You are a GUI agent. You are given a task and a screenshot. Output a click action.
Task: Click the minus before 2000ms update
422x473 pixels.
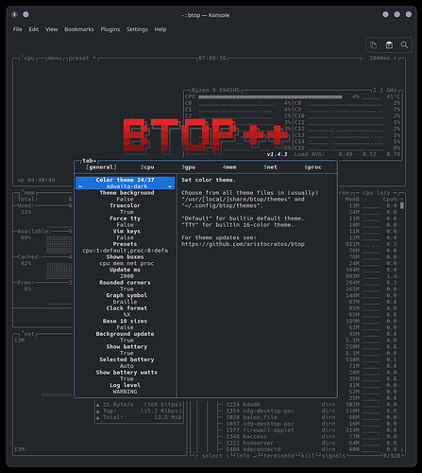click(364, 59)
